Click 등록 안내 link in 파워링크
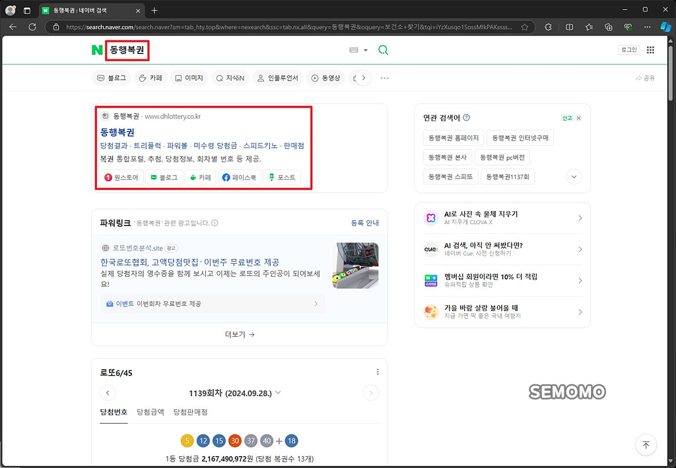 pyautogui.click(x=364, y=223)
